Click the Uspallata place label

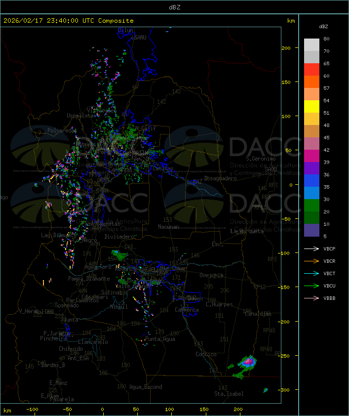coord(80,116)
